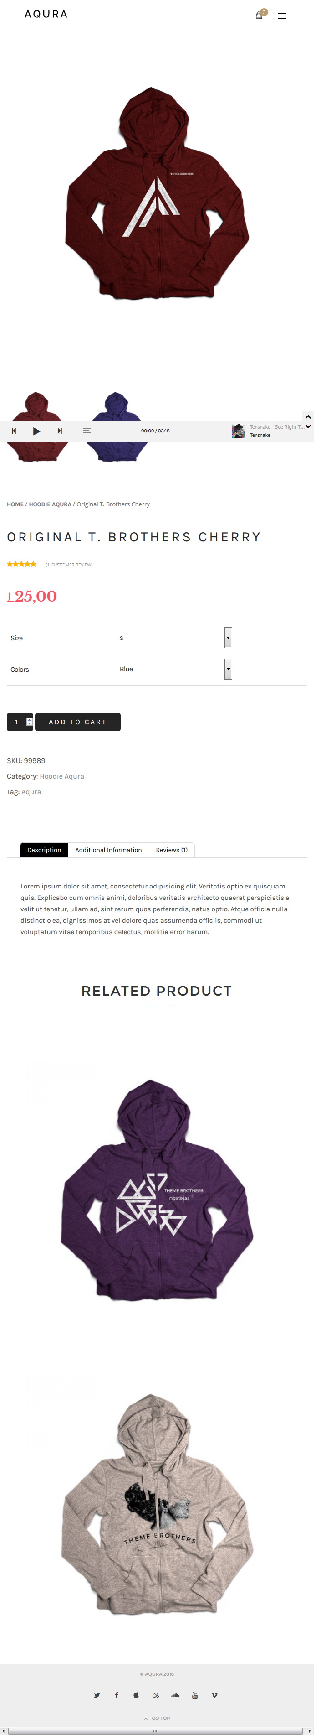Select the blue hoodie thumbnail

click(x=117, y=426)
